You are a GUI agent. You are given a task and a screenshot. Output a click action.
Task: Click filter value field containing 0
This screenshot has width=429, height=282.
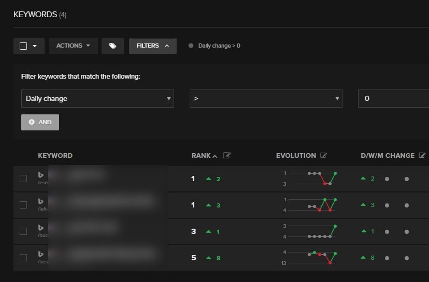pos(393,98)
